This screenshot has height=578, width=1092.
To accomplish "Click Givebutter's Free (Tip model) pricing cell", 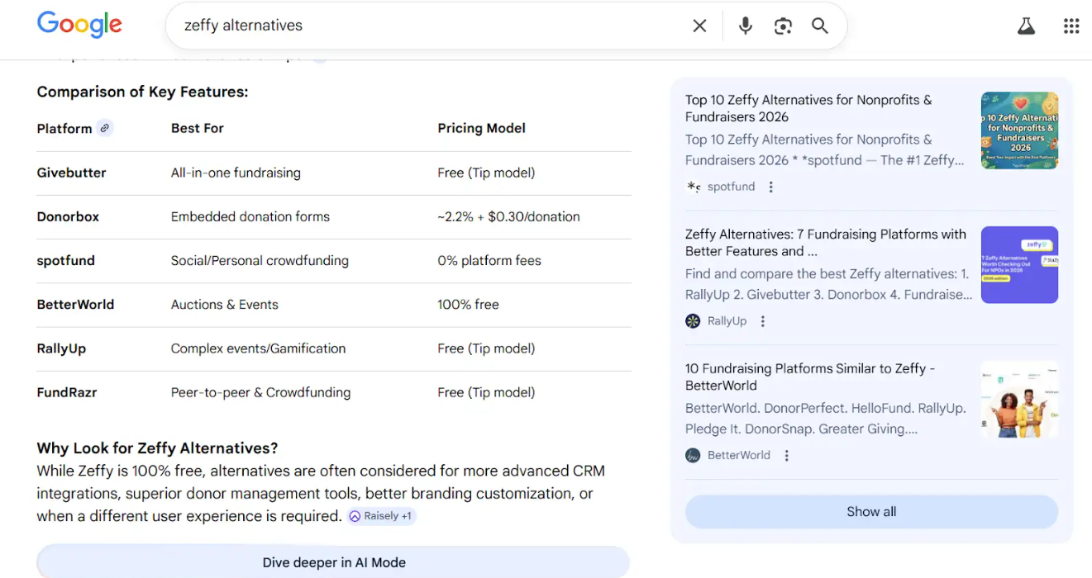I will [x=487, y=173].
